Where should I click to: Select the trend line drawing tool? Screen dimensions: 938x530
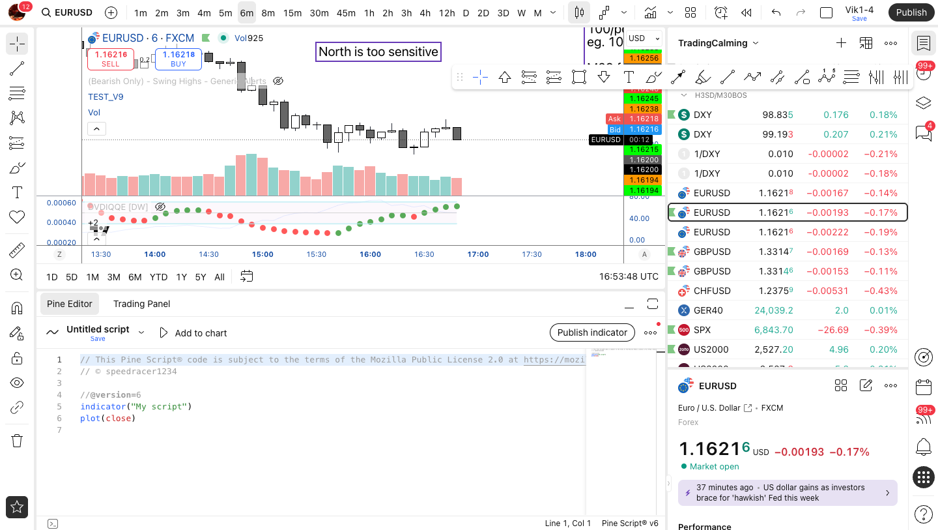click(x=18, y=68)
